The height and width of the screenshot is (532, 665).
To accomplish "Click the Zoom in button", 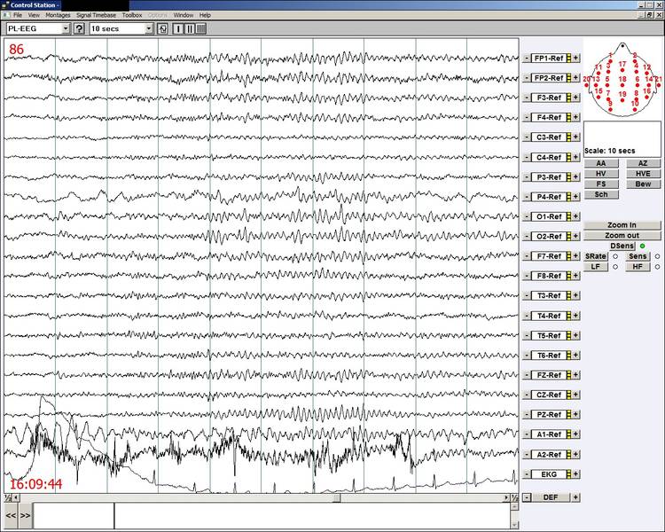I will point(622,225).
